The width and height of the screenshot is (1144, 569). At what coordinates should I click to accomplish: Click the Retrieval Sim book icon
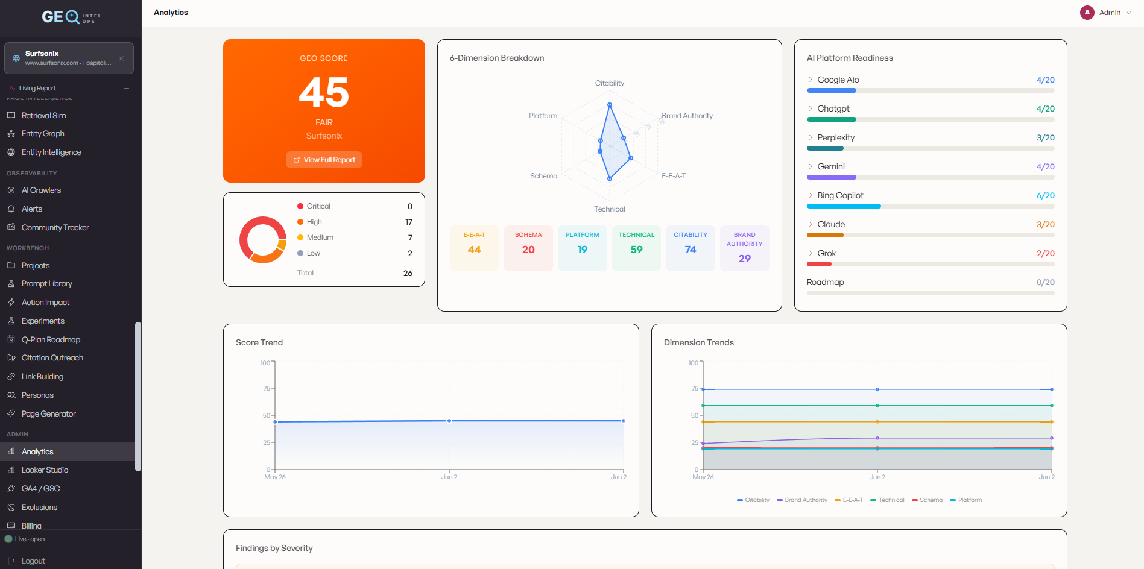pyautogui.click(x=11, y=115)
